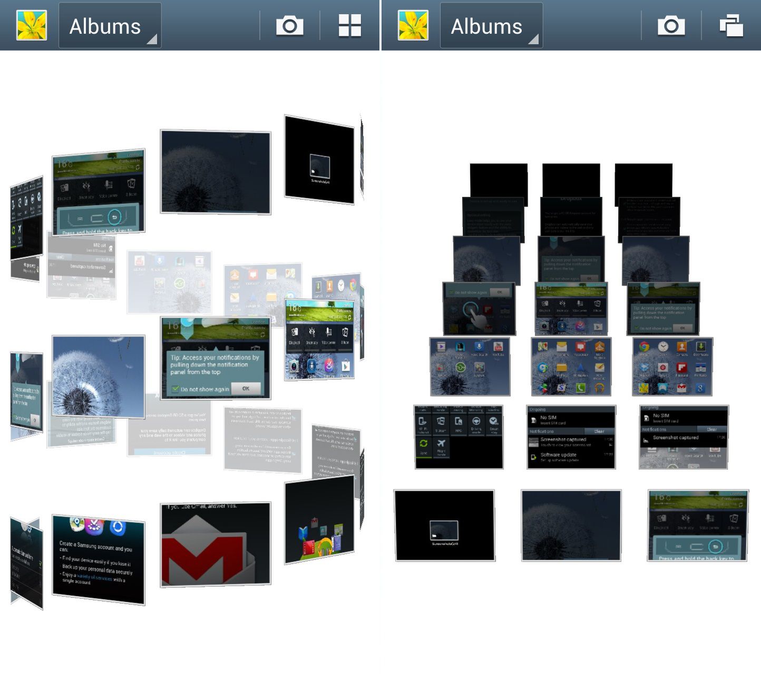761x674 pixels.
Task: Launch camera from right screen toolbar
Action: (x=671, y=25)
